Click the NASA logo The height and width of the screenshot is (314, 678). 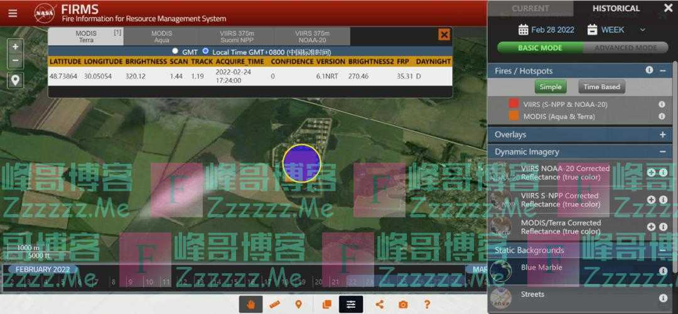(x=45, y=13)
